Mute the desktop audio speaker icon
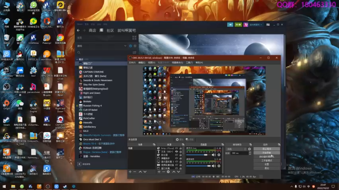Image resolution: width=339 pixels, height=190 pixels. [214, 166]
